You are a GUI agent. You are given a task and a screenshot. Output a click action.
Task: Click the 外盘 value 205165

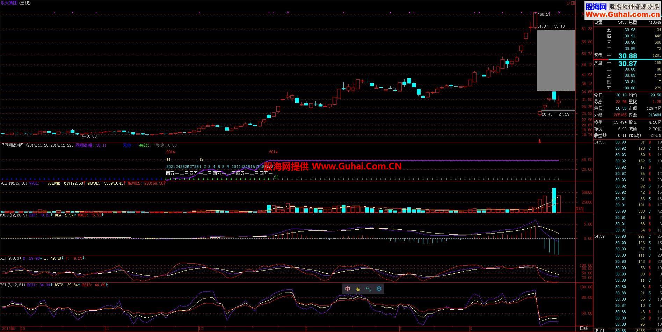[x=620, y=115]
